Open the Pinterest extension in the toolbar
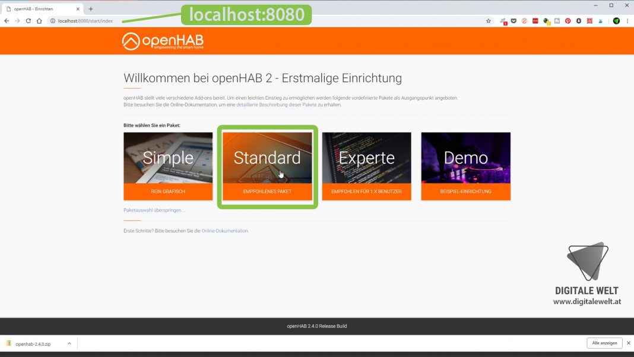The width and height of the screenshot is (634, 357). 567,20
